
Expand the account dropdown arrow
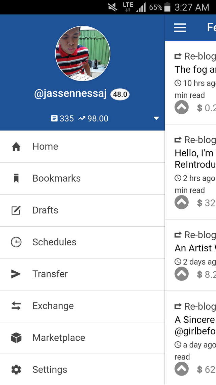tap(156, 118)
